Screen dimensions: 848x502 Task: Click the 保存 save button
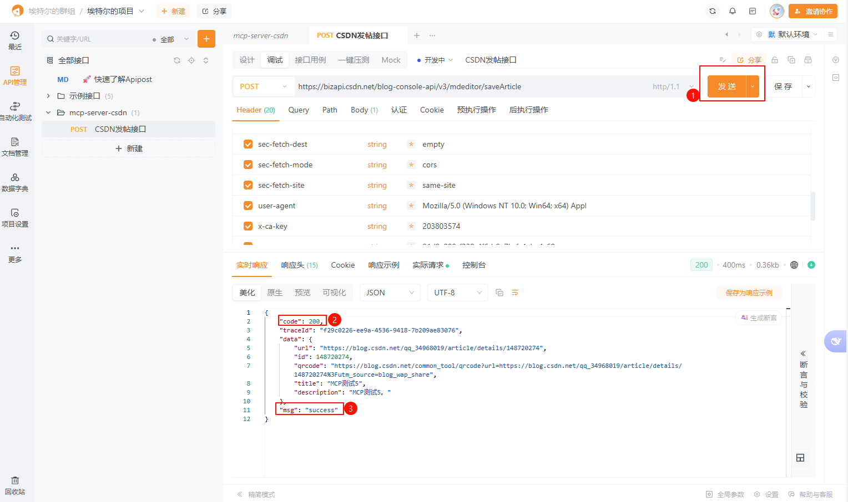point(783,86)
